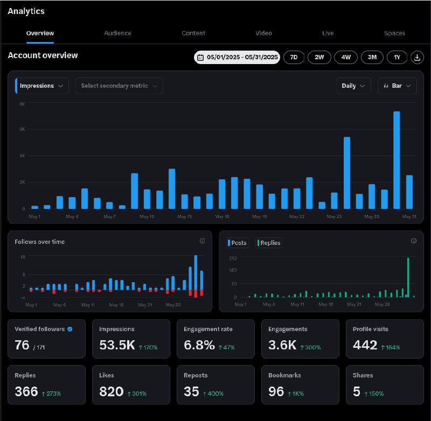Viewport: 431px width, 421px height.
Task: Open the Spaces tab
Action: click(x=394, y=33)
